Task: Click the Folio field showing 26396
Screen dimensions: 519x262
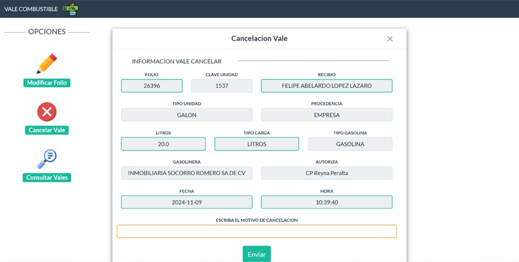Action: tap(152, 86)
